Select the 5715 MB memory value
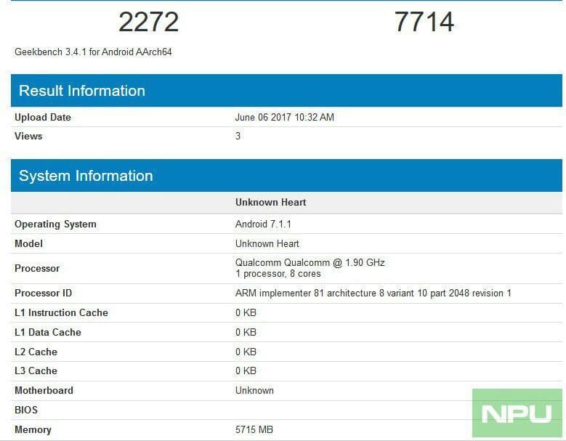Screen dimensions: 566x441 pos(254,430)
